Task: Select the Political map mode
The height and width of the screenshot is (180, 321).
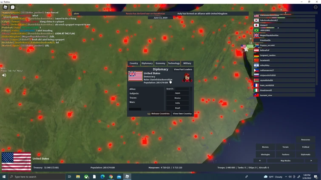Action: [305, 147]
